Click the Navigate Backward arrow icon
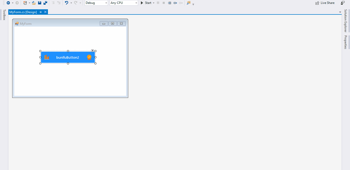 coord(8,3)
